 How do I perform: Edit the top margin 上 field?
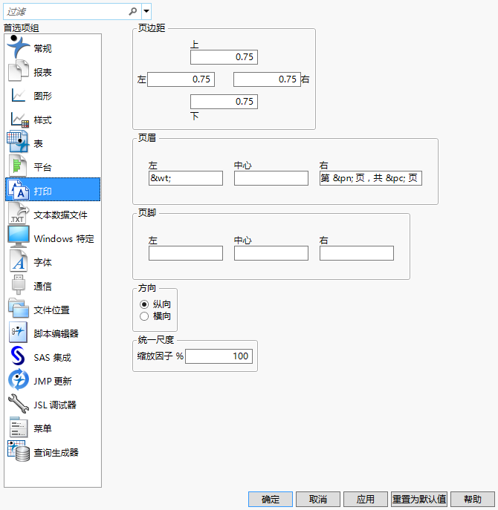(x=224, y=57)
